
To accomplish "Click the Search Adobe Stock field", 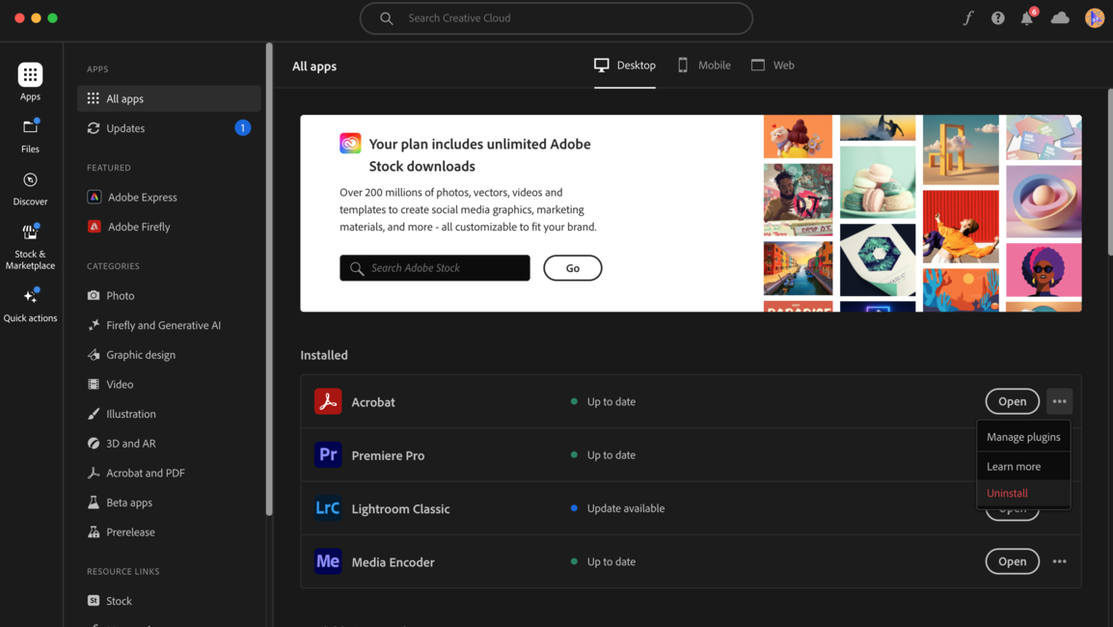I will coord(435,268).
